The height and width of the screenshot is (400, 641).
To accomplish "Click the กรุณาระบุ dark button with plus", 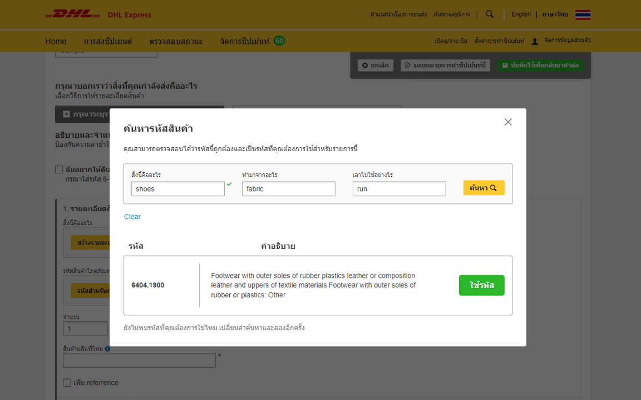I will coord(82,114).
